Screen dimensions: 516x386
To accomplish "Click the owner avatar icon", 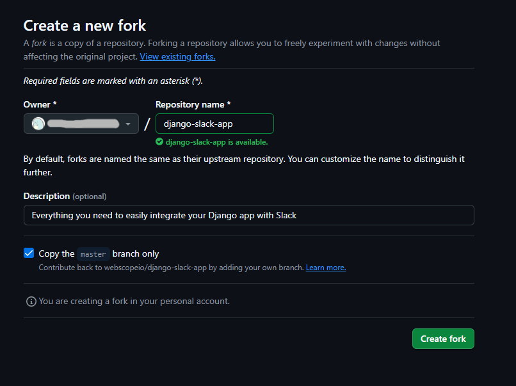I will [38, 124].
